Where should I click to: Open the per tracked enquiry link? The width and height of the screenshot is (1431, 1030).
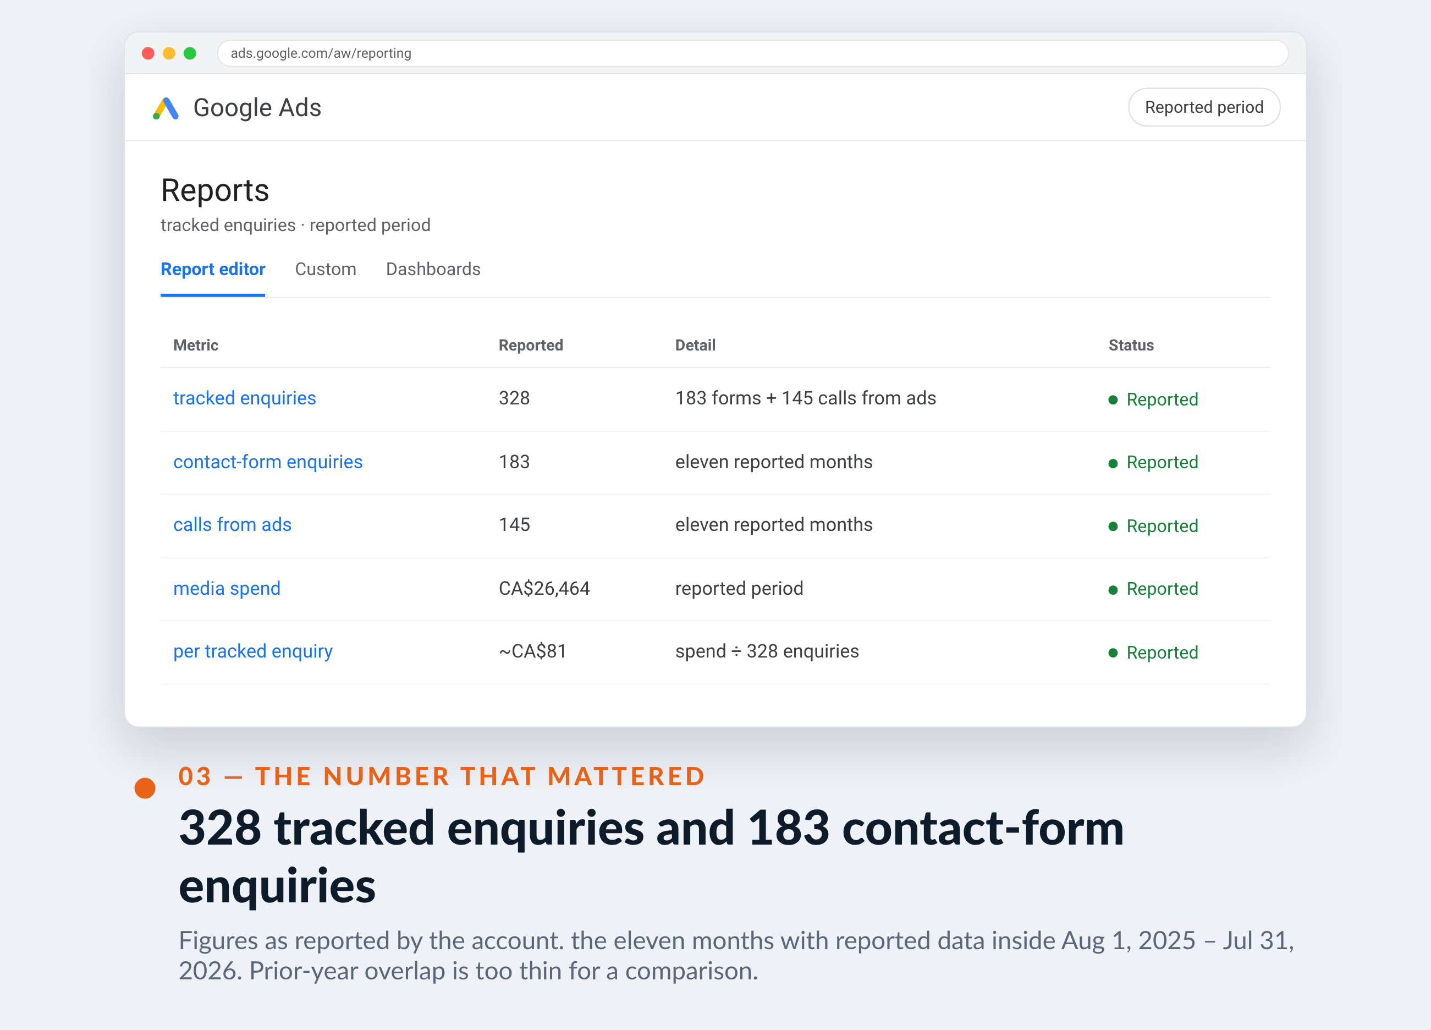[253, 651]
